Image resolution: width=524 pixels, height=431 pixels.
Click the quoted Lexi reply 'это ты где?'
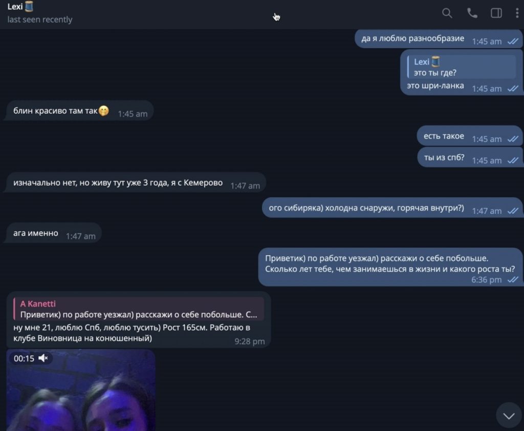[x=462, y=67]
